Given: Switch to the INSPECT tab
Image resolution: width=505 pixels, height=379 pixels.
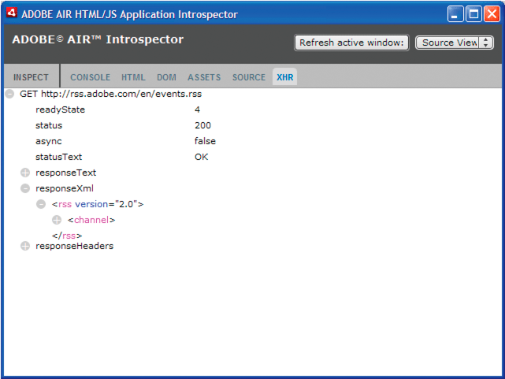Looking at the screenshot, I should 31,77.
